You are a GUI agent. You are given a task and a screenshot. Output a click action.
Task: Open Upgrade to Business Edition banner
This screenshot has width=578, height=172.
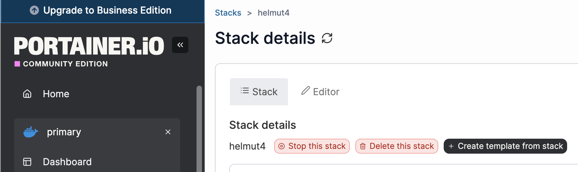102,11
